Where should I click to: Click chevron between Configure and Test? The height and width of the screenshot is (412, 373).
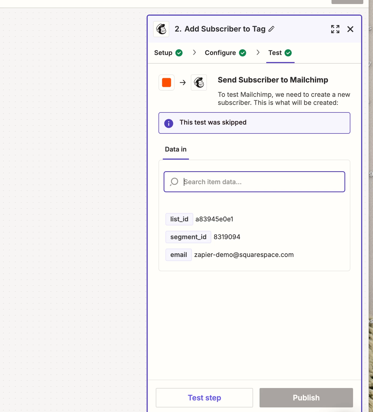258,52
